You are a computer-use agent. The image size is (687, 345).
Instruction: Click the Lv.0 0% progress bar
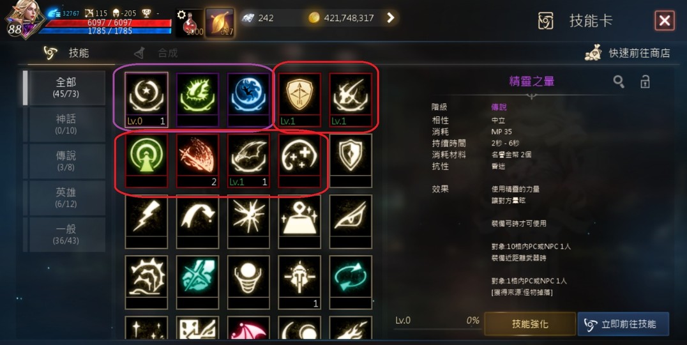point(437,323)
